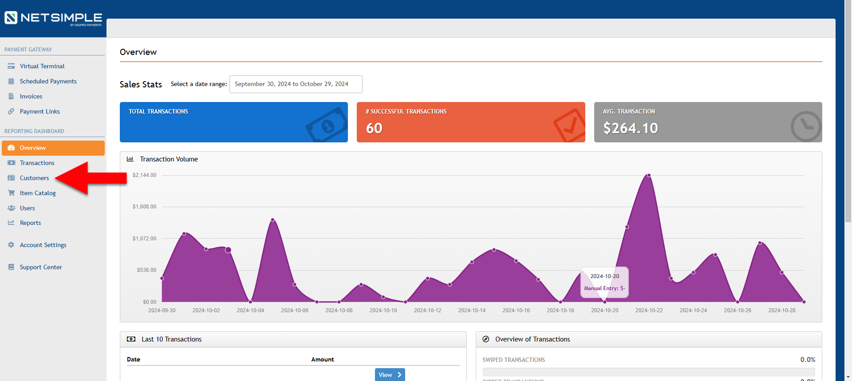
Task: Click the Last 10 Transactions money icon
Action: point(131,339)
